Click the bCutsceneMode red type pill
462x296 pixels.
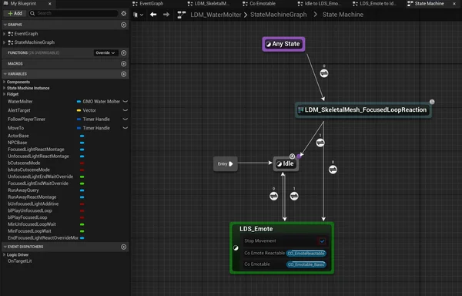tap(82, 163)
